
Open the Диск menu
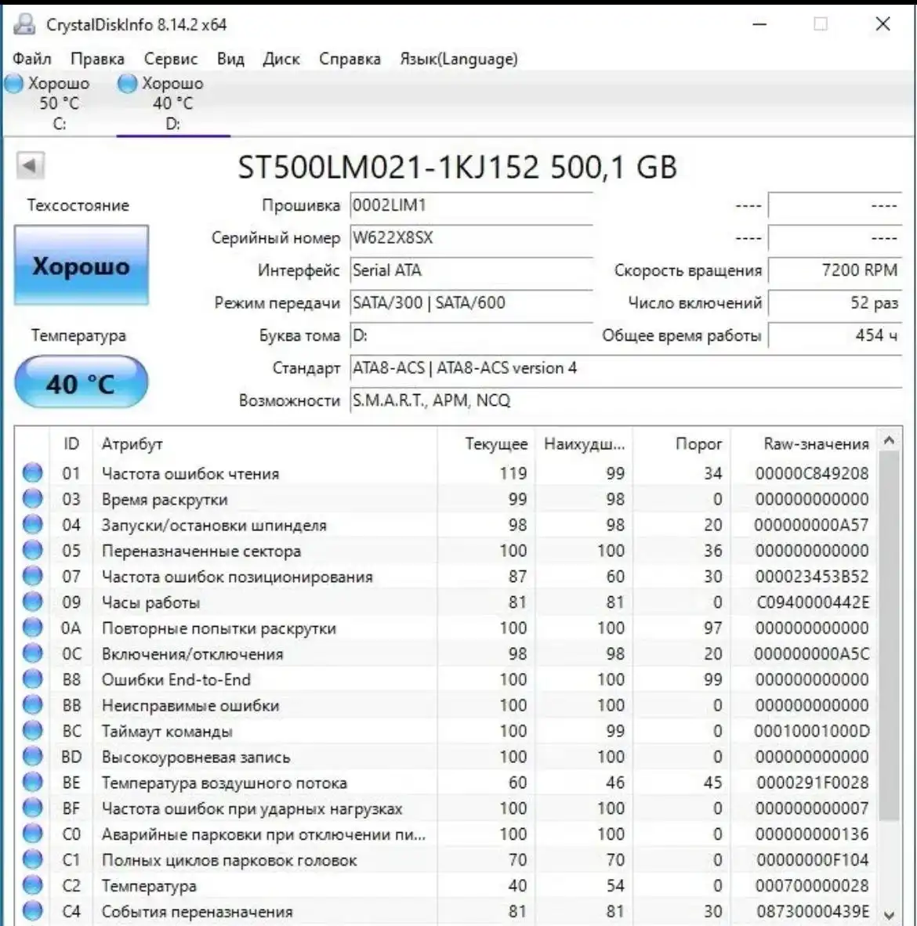click(x=281, y=59)
